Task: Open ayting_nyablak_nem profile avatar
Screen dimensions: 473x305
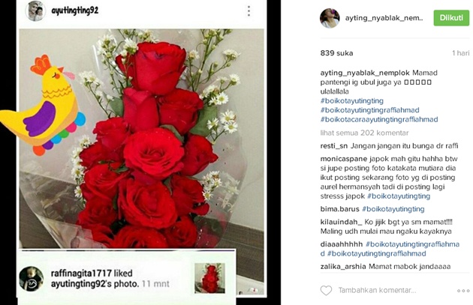Action: coord(330,18)
